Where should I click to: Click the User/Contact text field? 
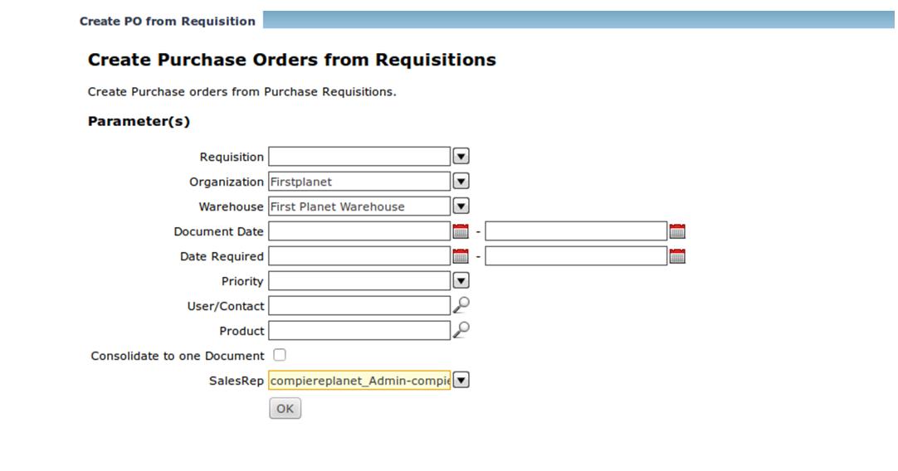(359, 306)
